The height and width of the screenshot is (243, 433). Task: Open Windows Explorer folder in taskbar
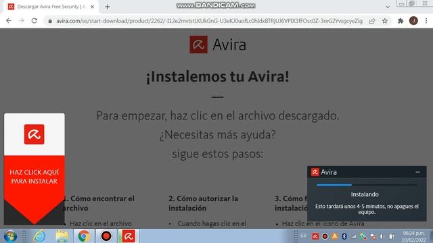click(62, 236)
